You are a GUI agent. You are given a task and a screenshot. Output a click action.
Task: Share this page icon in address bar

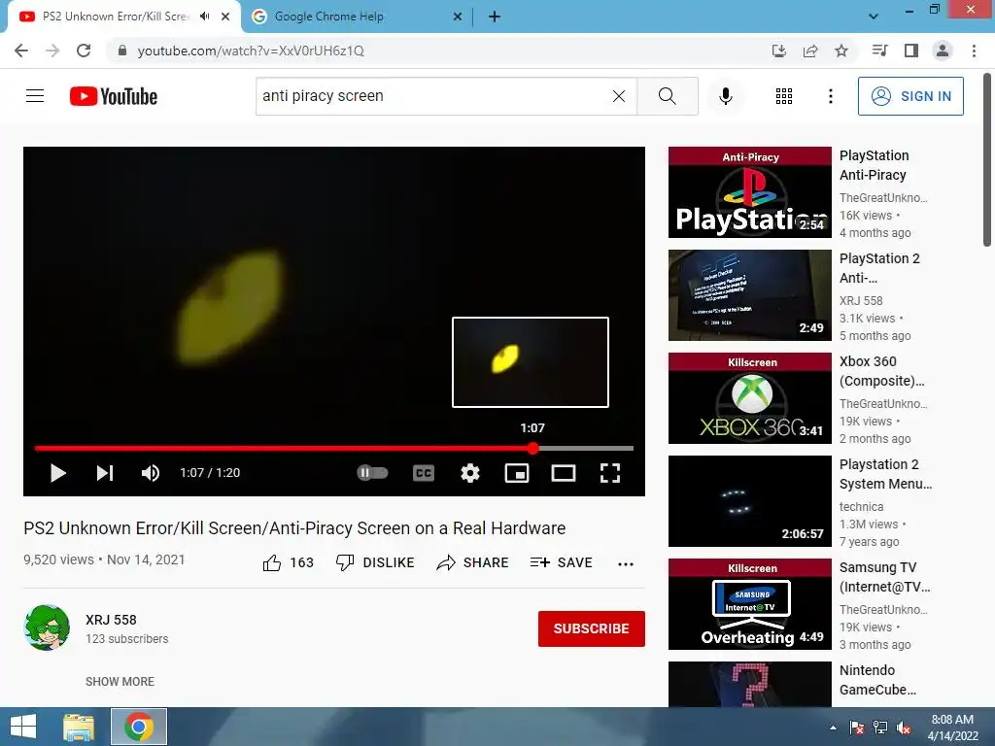[810, 51]
